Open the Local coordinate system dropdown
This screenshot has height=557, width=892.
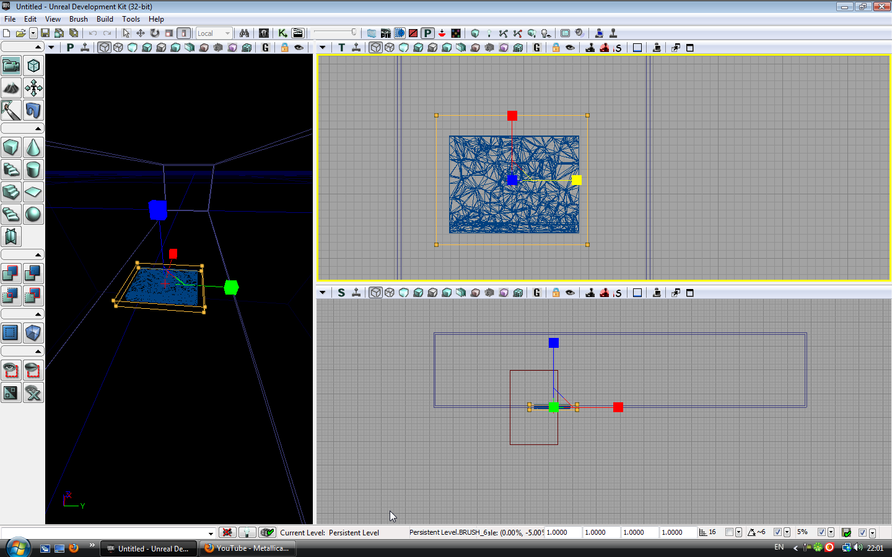(x=214, y=33)
